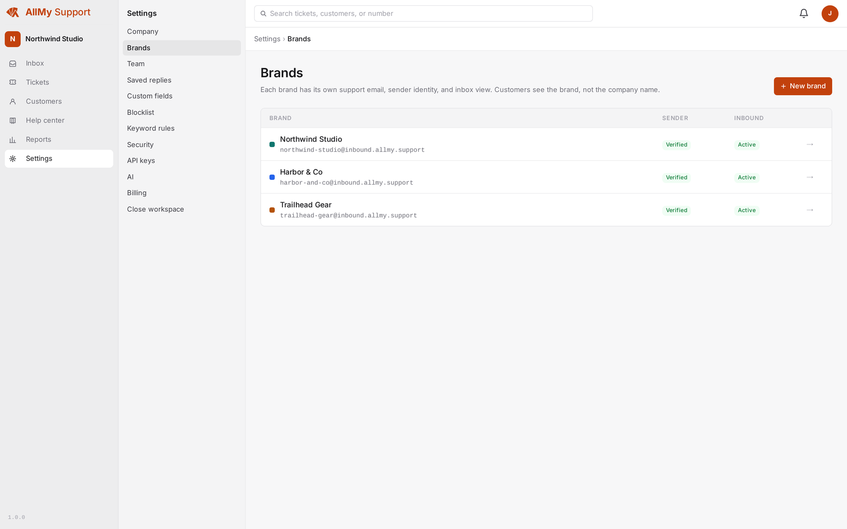Open the Harbor & Co brand name

point(301,172)
